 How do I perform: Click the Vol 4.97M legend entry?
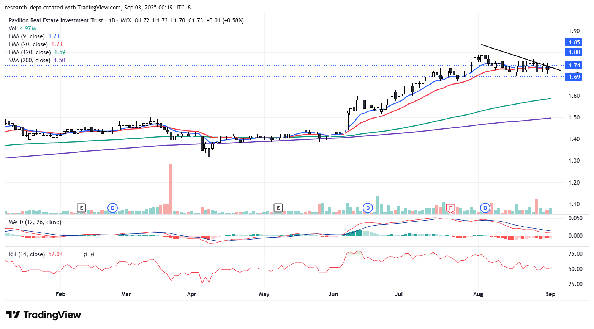[22, 28]
